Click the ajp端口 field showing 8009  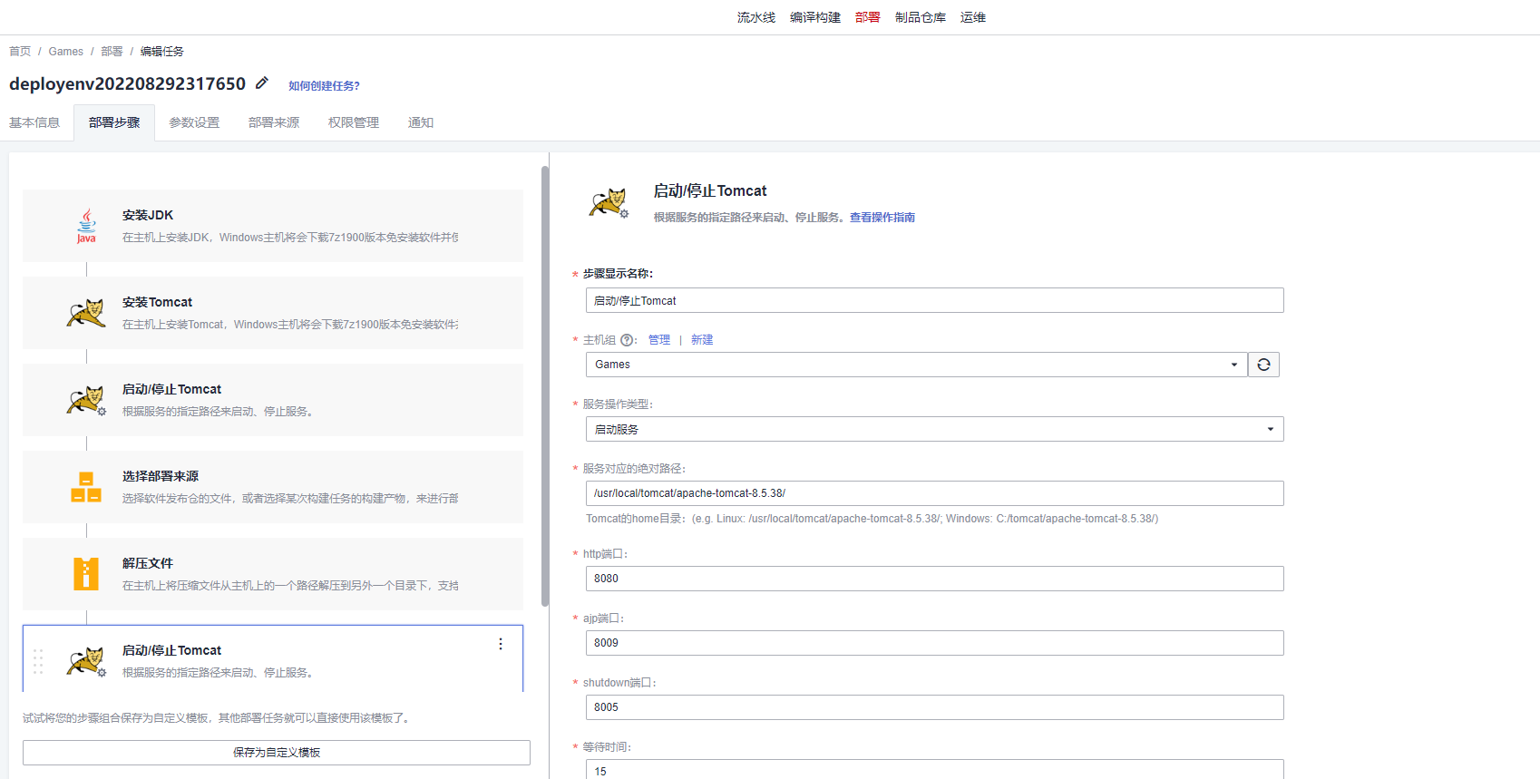935,643
